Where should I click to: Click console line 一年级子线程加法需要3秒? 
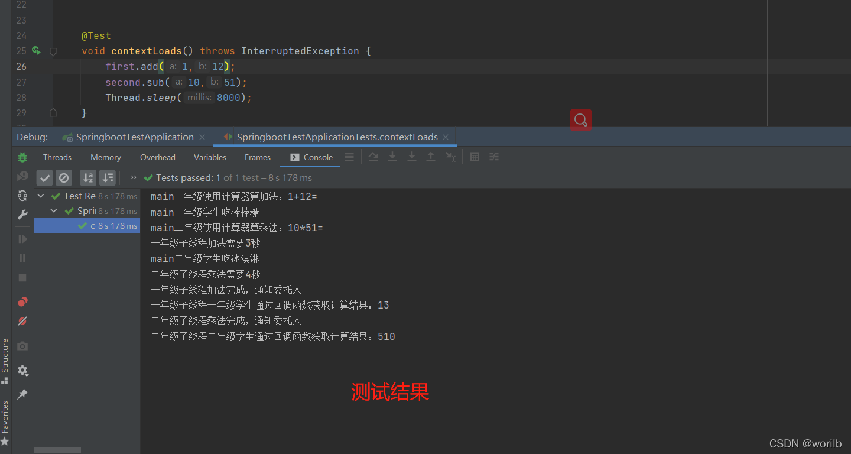tap(206, 243)
